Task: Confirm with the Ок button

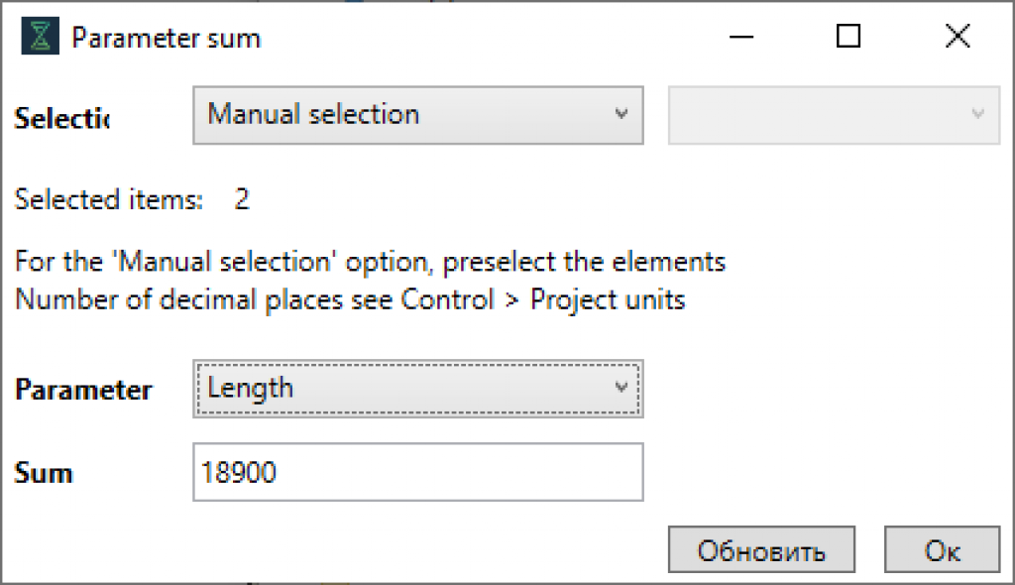Action: 942,549
